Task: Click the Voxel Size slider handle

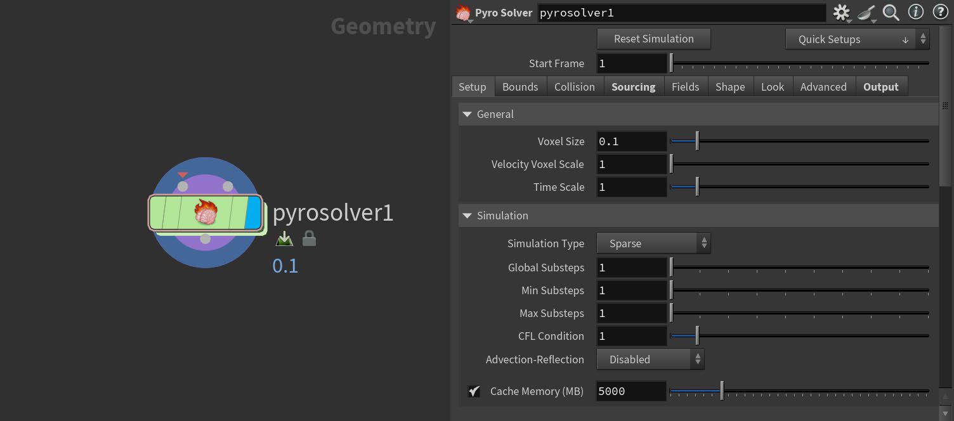Action: point(697,141)
